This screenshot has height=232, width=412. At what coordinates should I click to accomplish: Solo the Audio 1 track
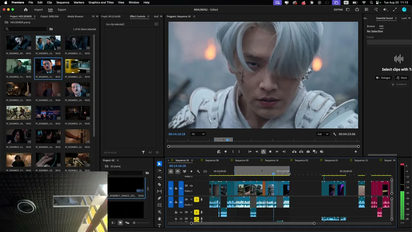click(196, 199)
